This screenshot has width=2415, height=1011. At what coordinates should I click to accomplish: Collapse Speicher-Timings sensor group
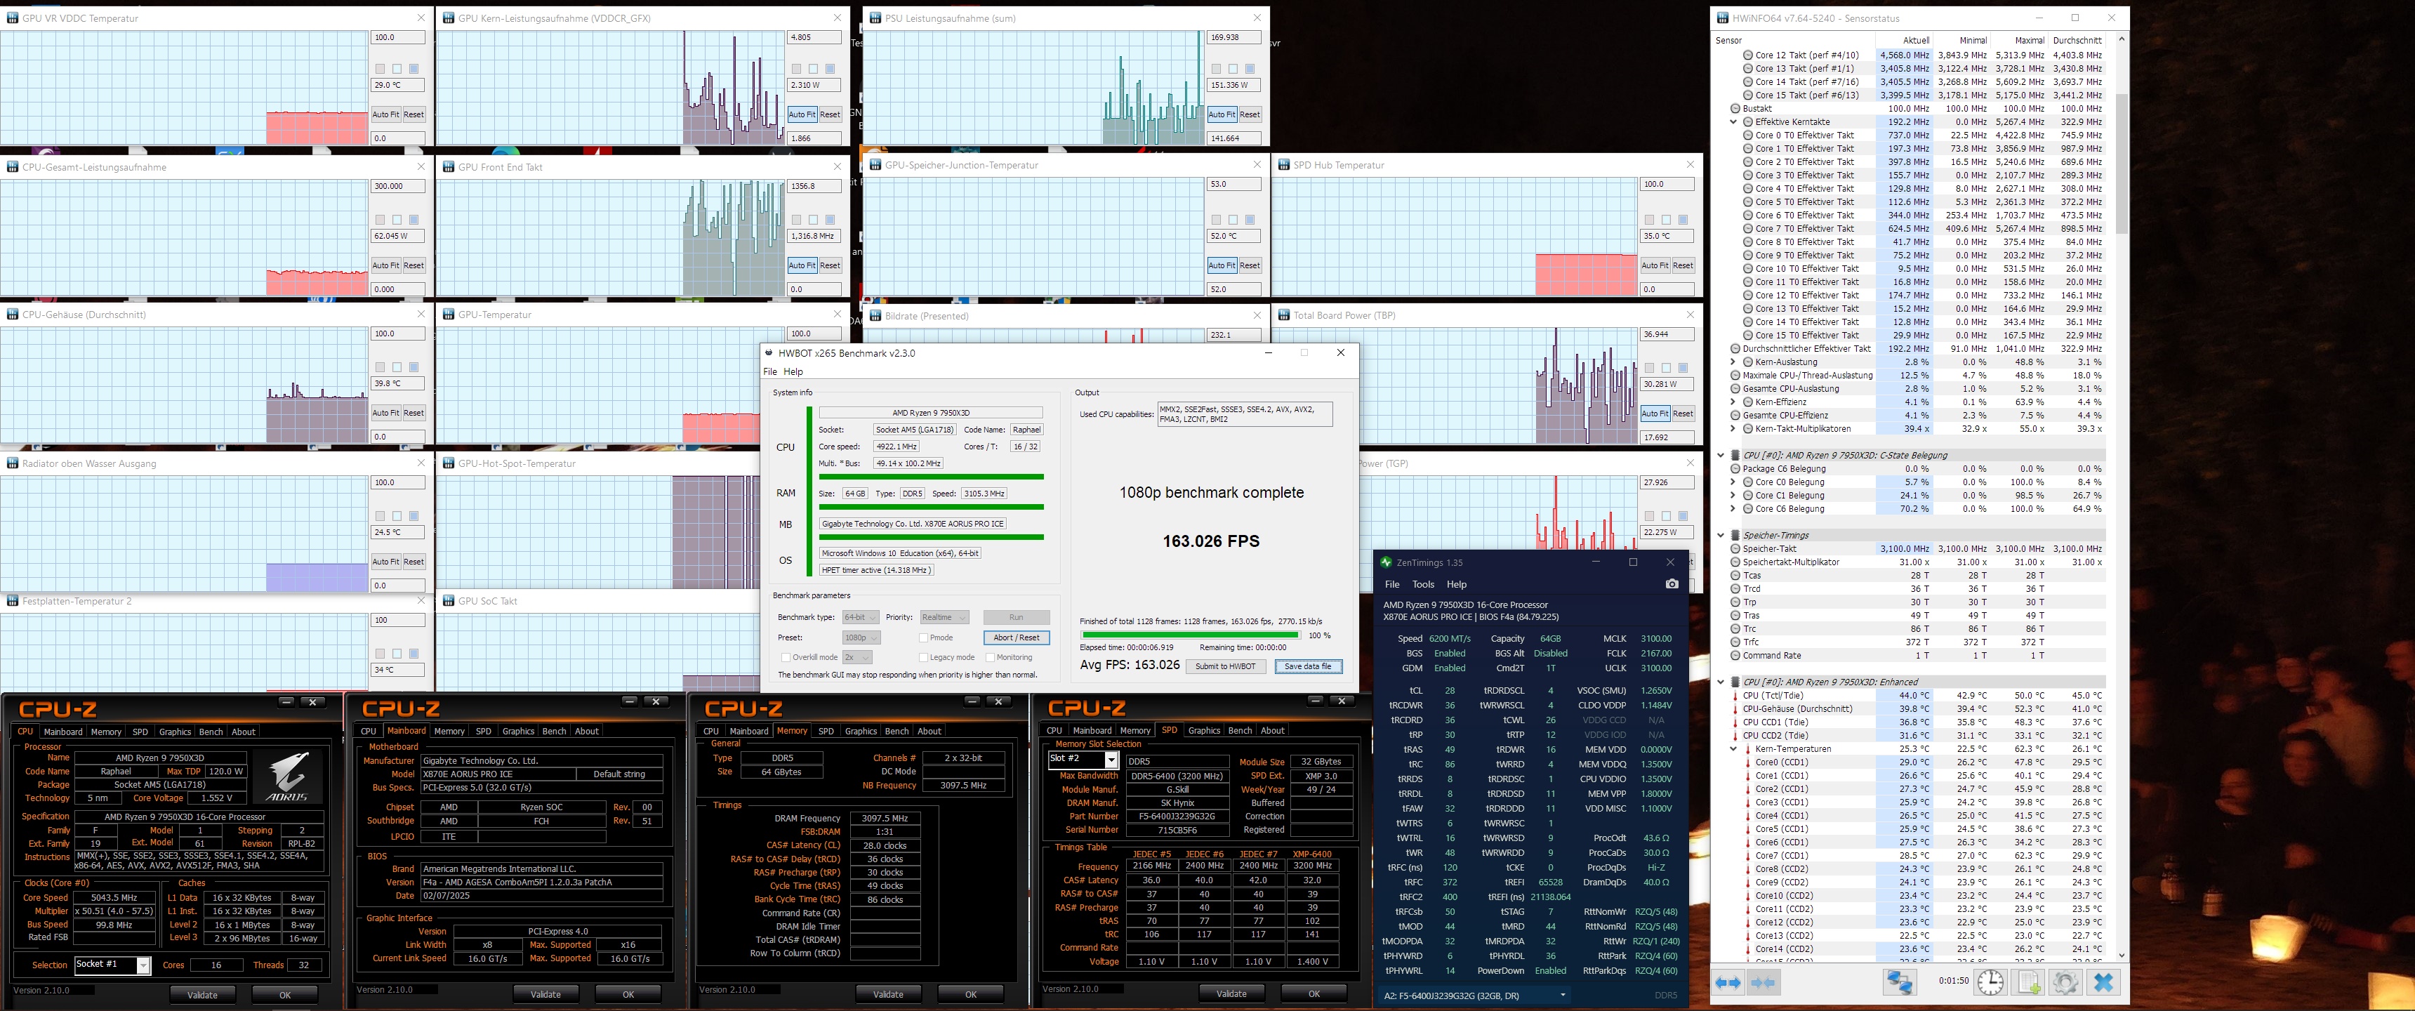pos(1721,536)
